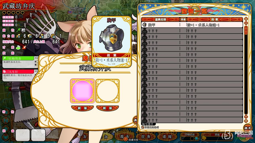255x143 pixels.
Task: Click the 风车斩 skill entry
Action: pyautogui.click(x=18, y=72)
